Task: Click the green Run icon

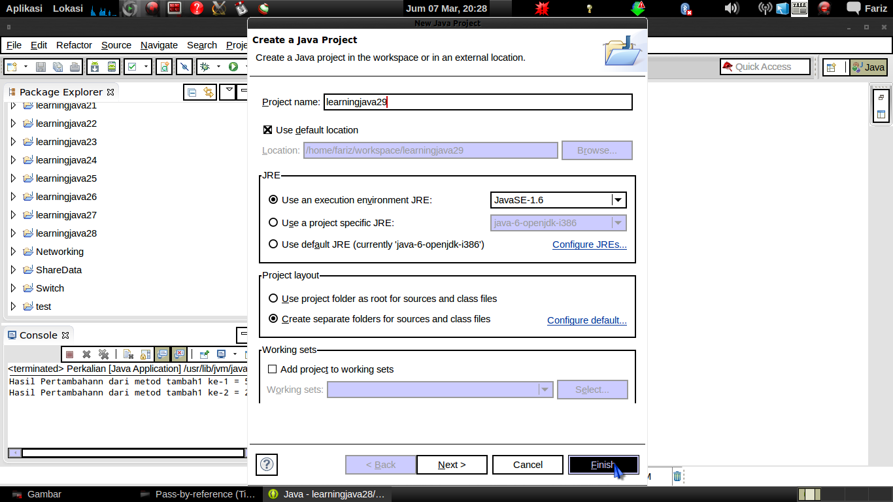Action: (x=233, y=67)
